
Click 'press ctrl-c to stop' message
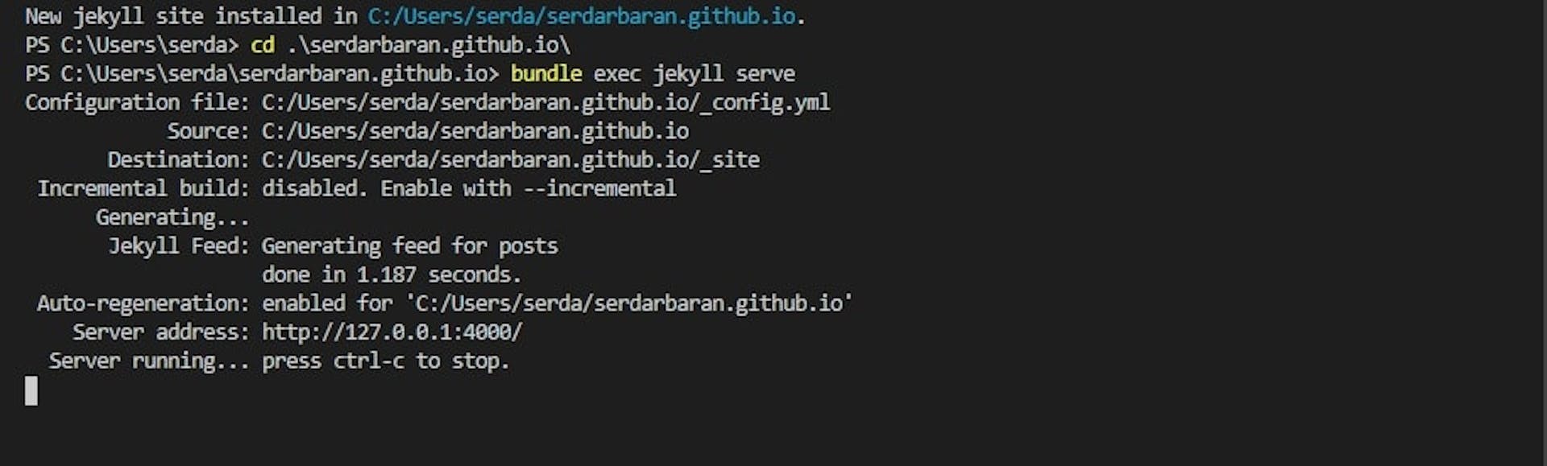[x=385, y=361]
